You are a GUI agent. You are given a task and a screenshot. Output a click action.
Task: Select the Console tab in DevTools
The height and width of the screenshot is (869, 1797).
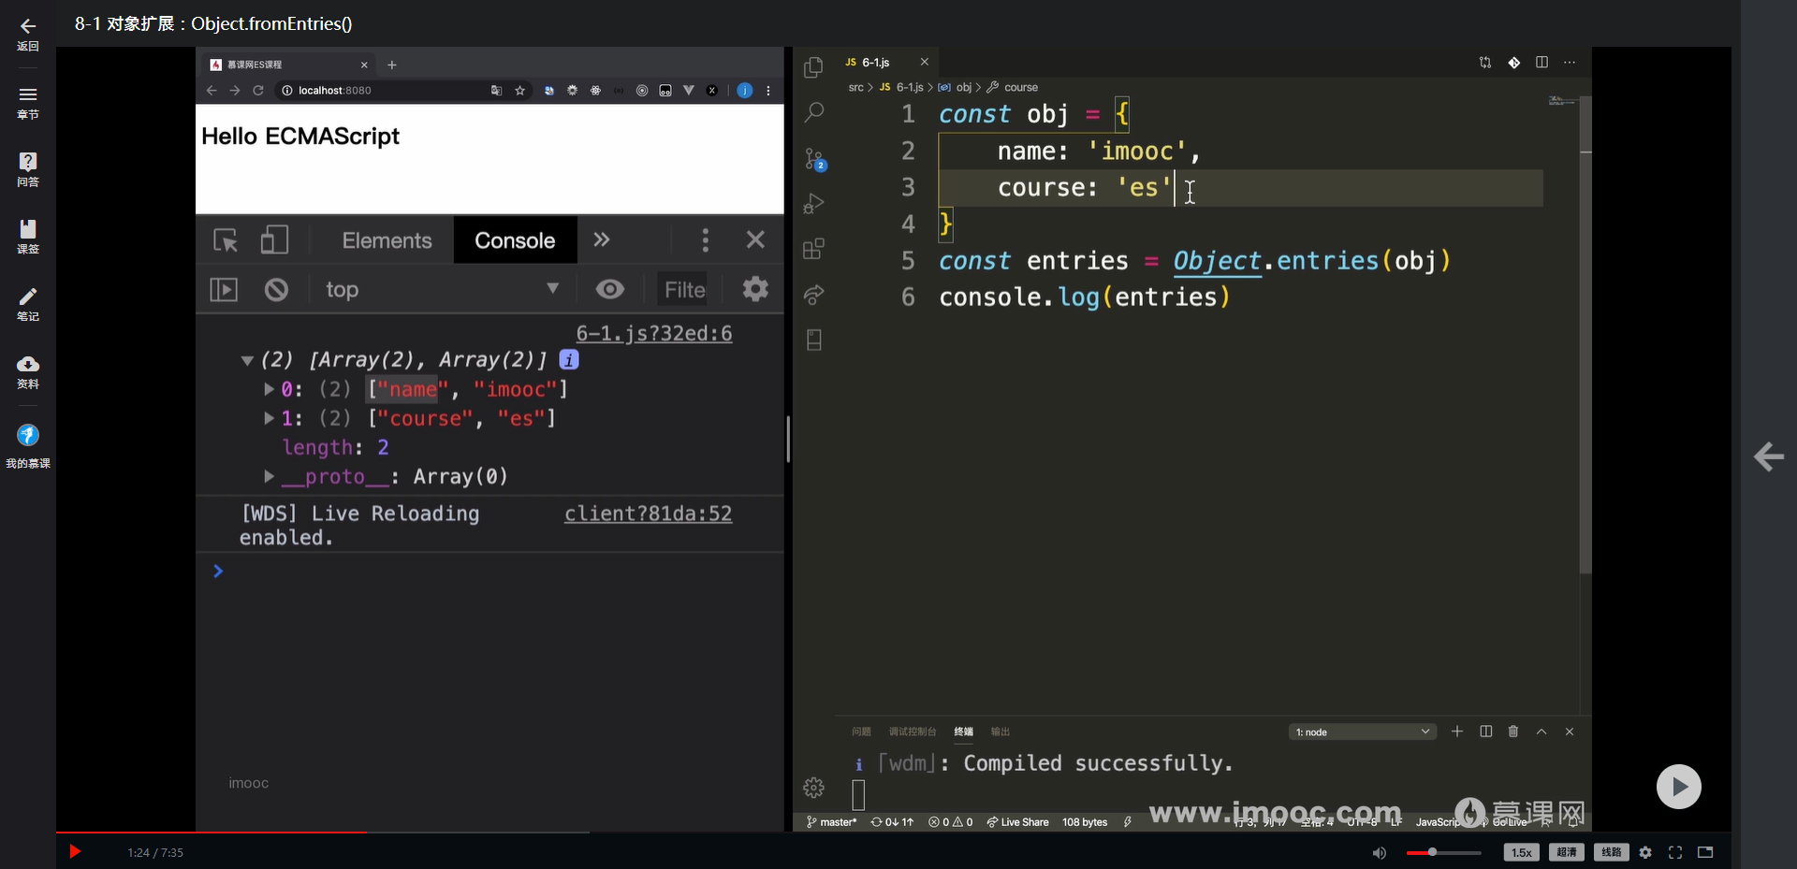[515, 240]
